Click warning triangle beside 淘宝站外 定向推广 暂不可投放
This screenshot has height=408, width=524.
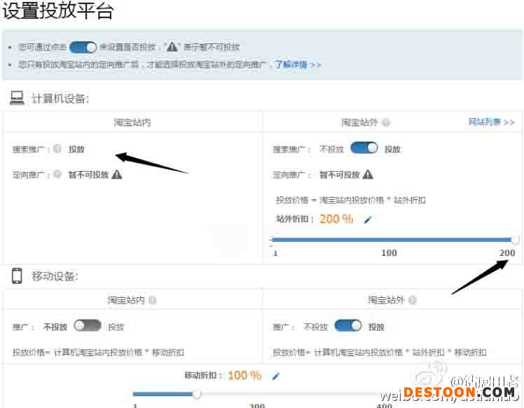[368, 175]
